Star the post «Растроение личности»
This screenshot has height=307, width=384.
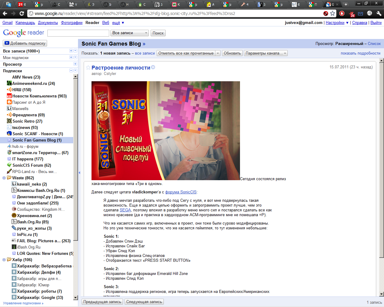(88, 68)
